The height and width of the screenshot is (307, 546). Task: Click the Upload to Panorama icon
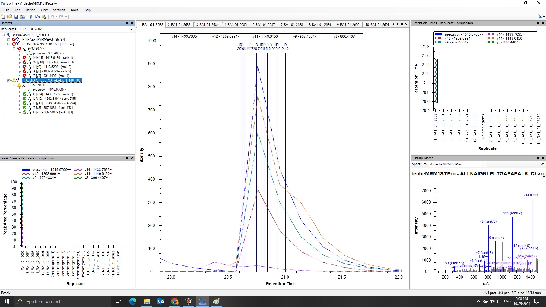[23, 17]
